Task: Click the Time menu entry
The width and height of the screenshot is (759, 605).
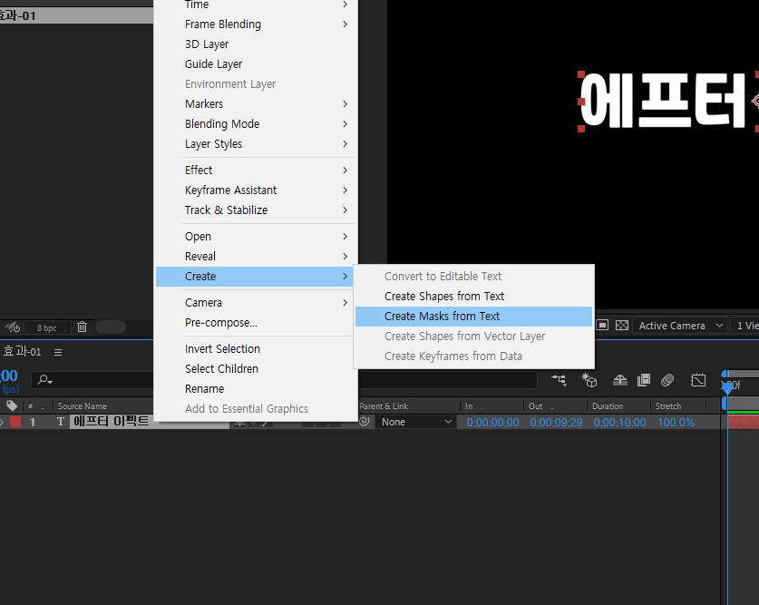Action: point(257,5)
